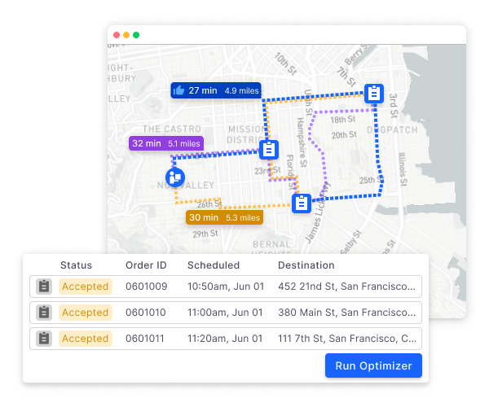Image resolution: width=489 pixels, height=407 pixels.
Task: Click the 11:20am, Jun 01 scheduled time
Action: [x=221, y=338]
